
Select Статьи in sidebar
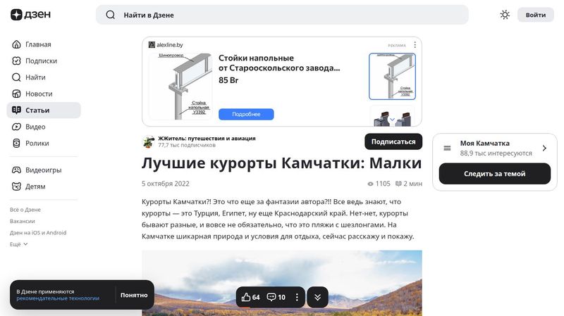point(44,110)
